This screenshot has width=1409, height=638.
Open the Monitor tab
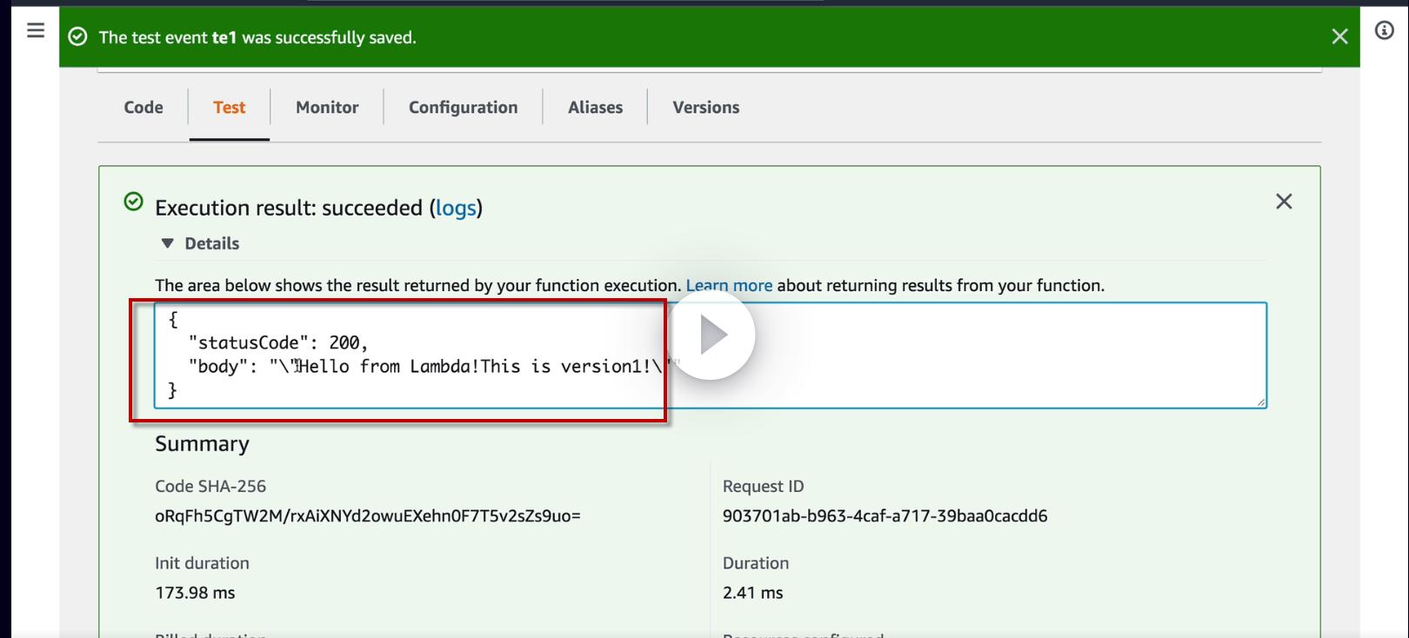(x=327, y=107)
